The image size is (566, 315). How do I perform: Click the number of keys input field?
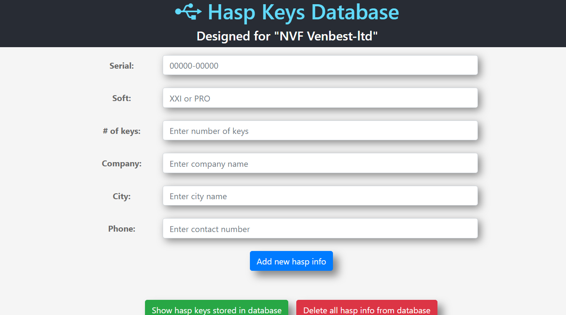(x=320, y=131)
